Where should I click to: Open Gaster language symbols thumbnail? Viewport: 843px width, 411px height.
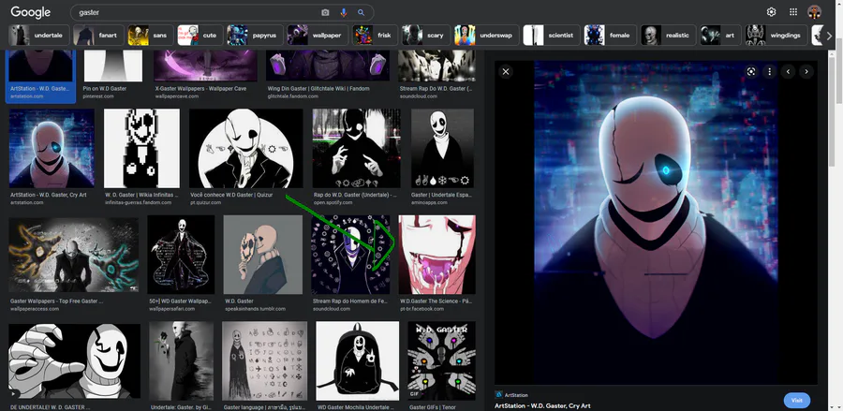point(264,361)
